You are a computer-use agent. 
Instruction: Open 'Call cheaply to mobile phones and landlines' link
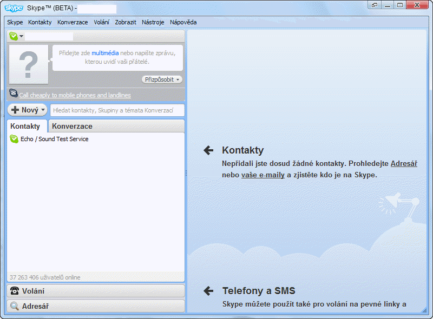pos(75,95)
